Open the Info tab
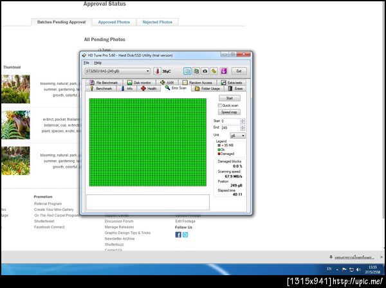386x288 pixels. coord(127,89)
